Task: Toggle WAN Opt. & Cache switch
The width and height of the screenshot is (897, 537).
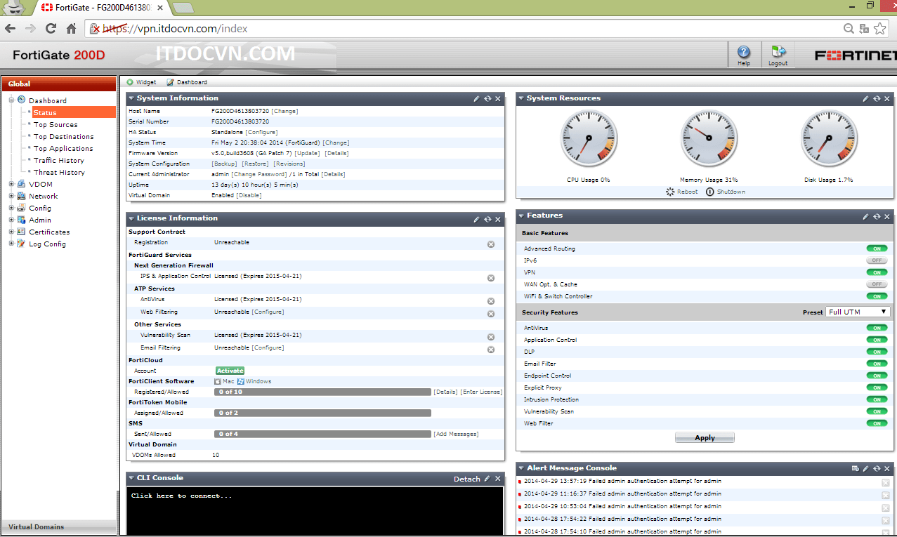Action: click(877, 284)
